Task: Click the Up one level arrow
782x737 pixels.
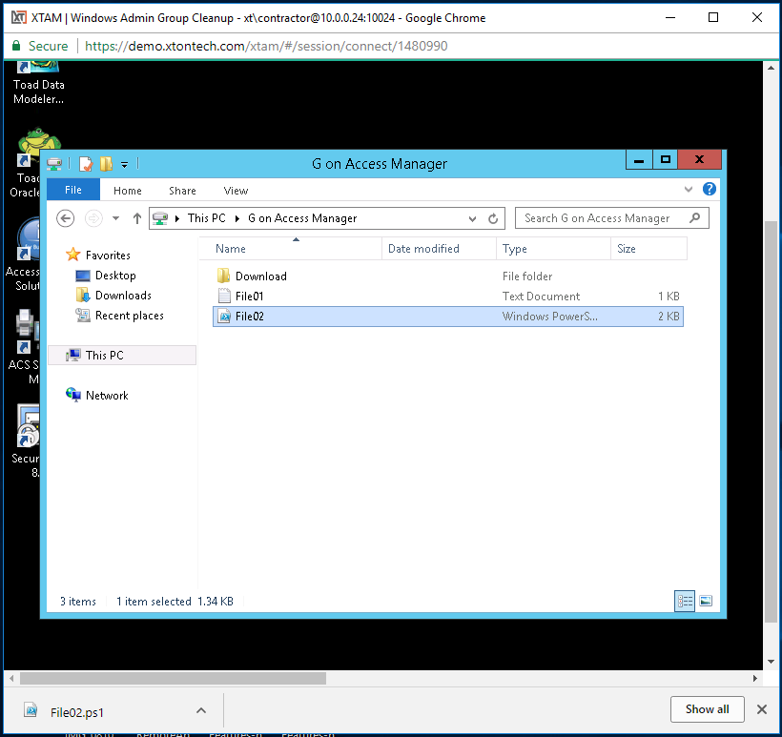Action: tap(136, 218)
